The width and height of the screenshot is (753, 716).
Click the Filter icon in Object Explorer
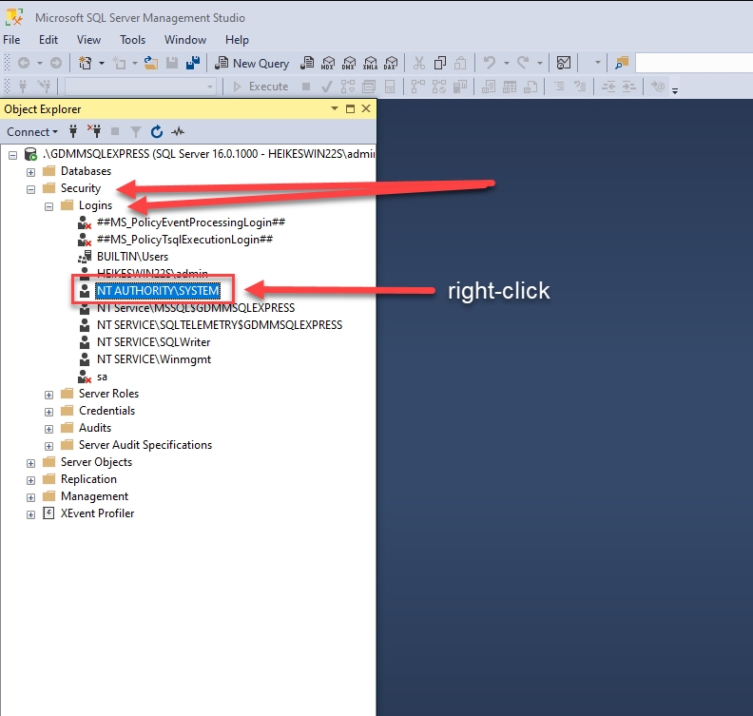pyautogui.click(x=136, y=131)
